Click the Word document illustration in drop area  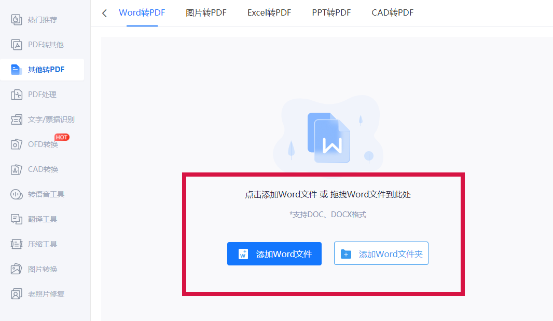(329, 138)
